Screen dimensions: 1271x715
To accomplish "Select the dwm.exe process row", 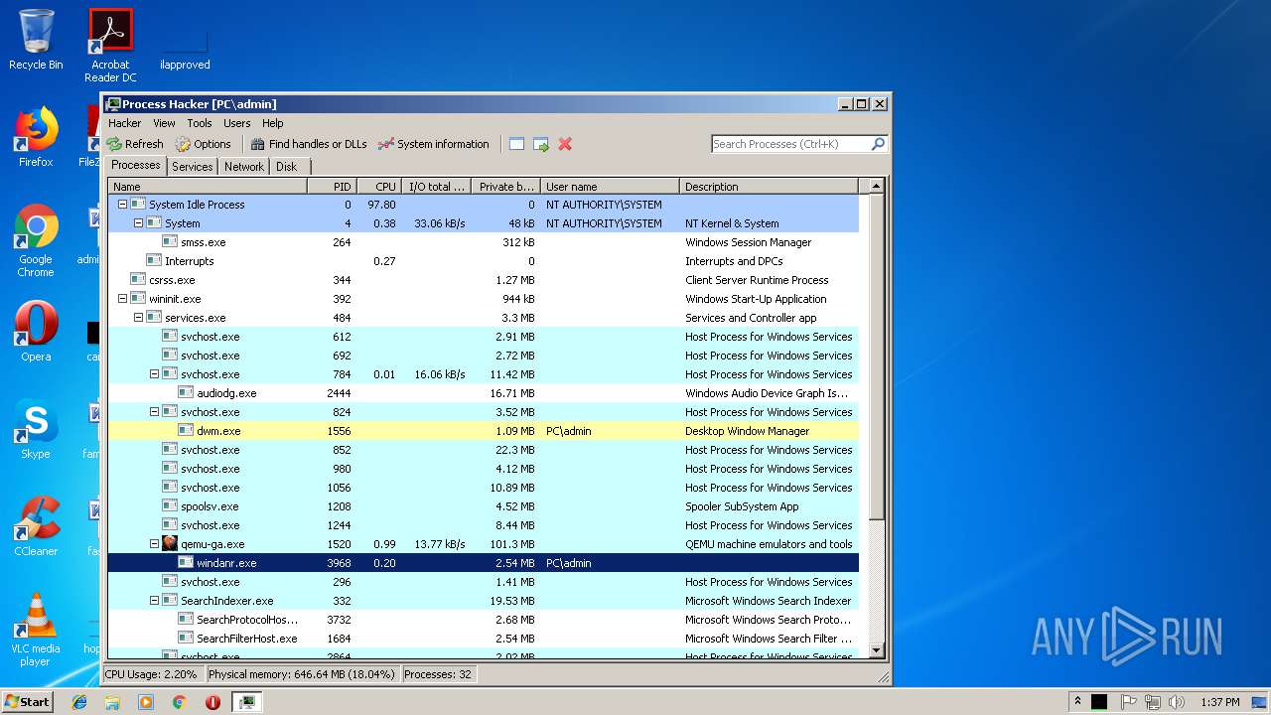I will (x=483, y=431).
